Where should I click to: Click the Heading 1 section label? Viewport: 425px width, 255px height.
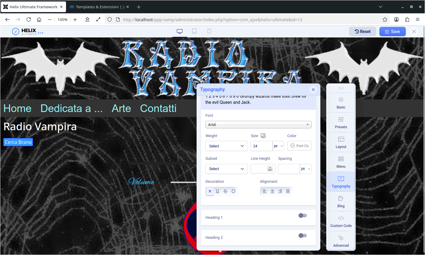pos(214,218)
